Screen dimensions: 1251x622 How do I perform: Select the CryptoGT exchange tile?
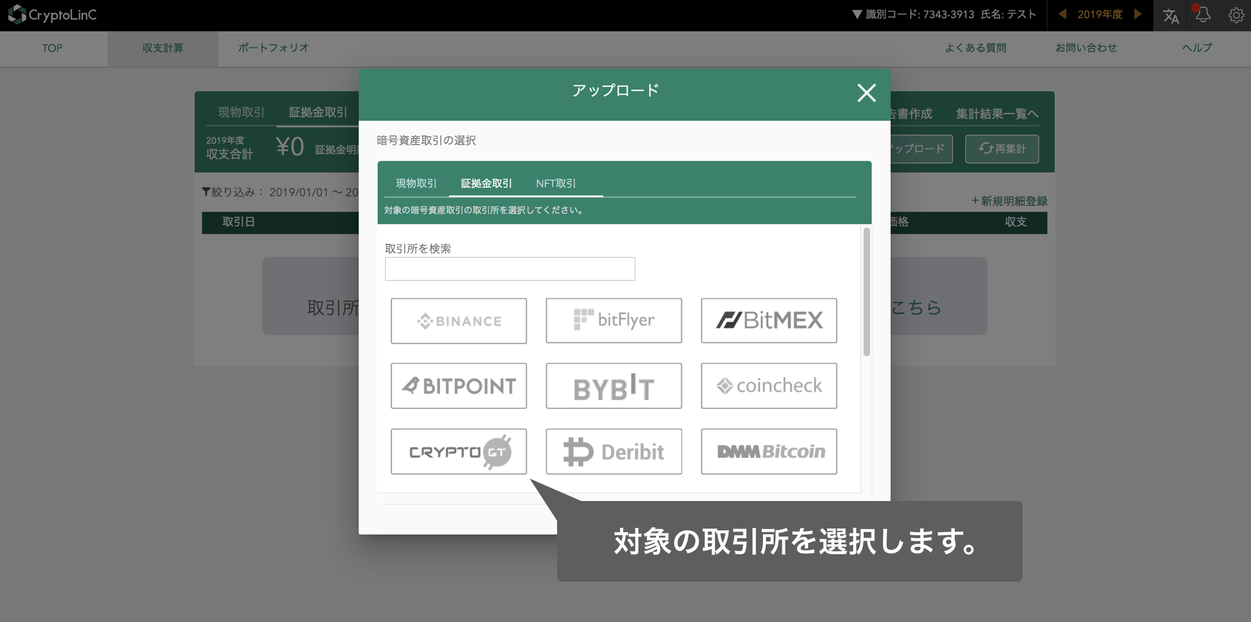coord(459,452)
